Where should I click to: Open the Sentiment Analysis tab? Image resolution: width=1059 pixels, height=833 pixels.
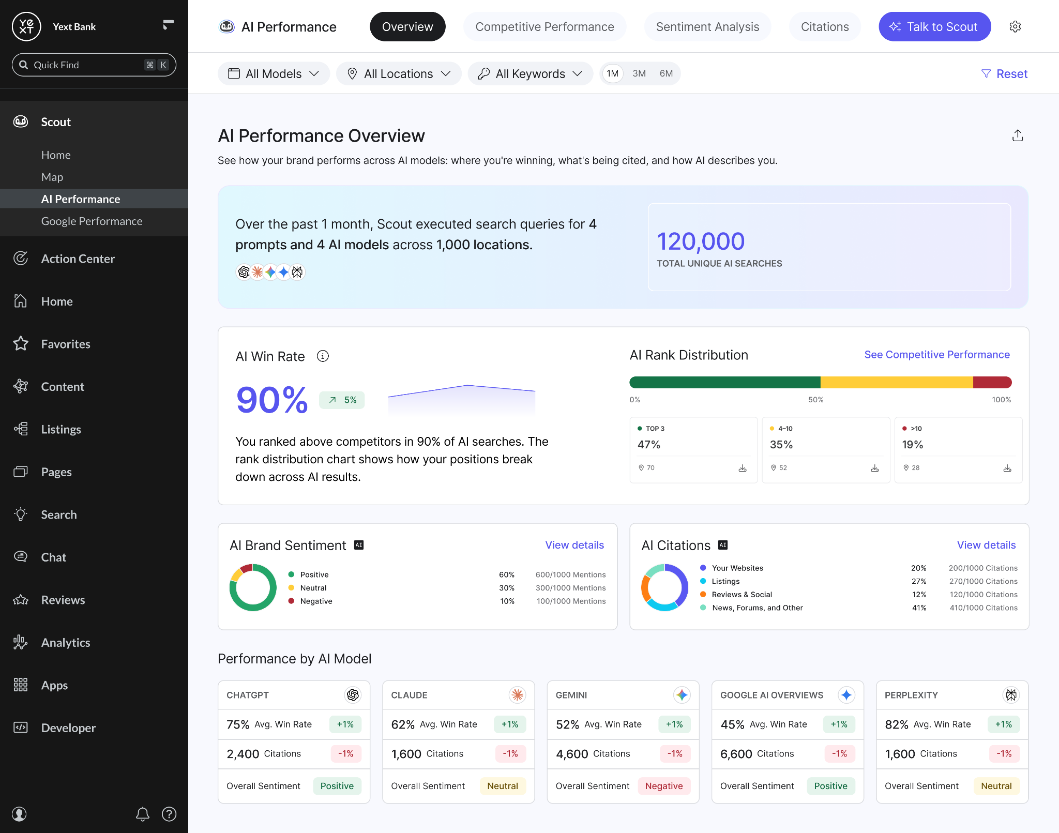point(707,27)
